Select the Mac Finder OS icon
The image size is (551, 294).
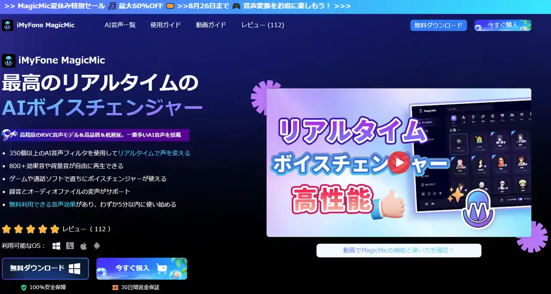click(70, 246)
